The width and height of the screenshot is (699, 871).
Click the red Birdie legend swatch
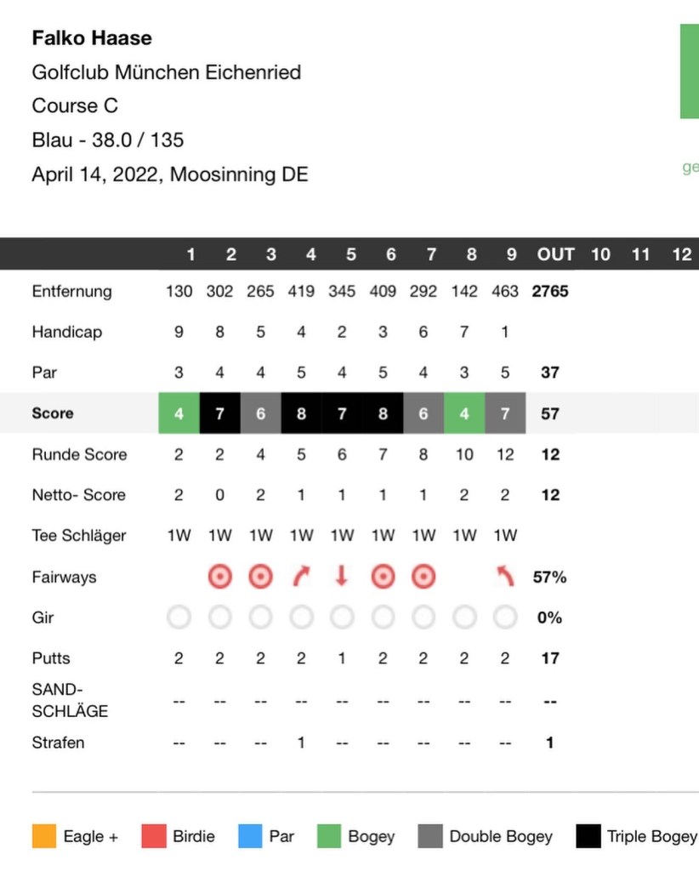coord(152,836)
